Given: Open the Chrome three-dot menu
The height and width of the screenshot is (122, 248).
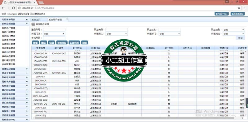Looking at the screenshot, I should 245,8.
